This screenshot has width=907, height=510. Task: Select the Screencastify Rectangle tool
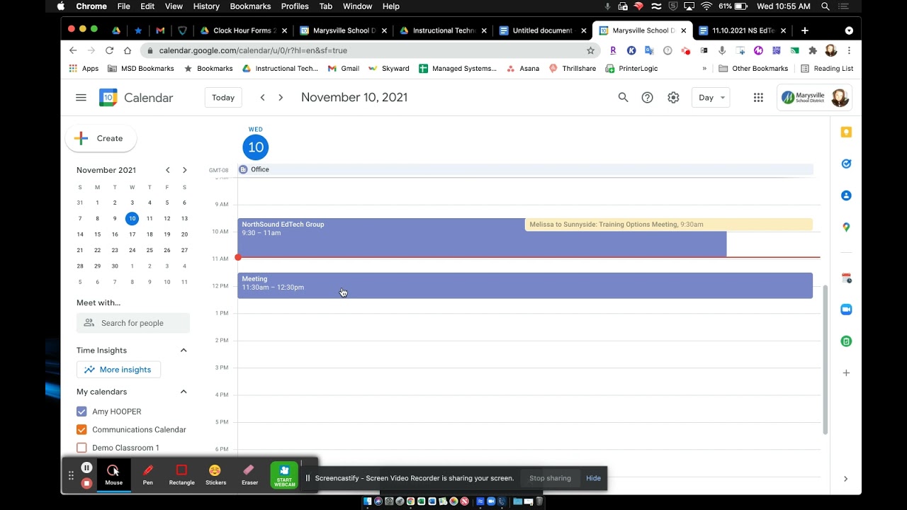[181, 475]
